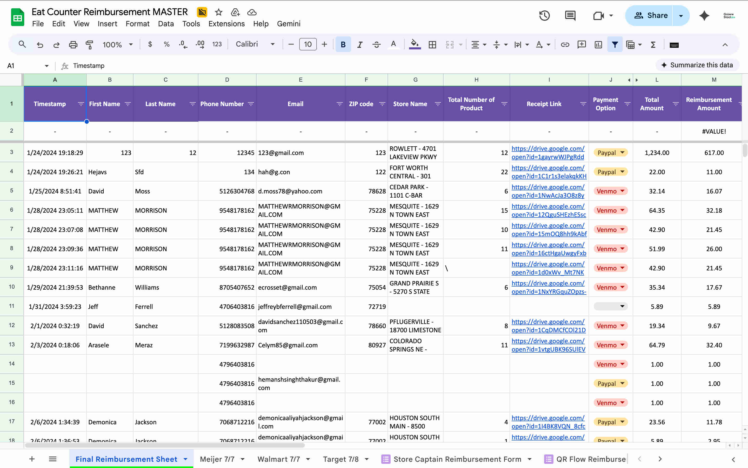Open vertical align dropdown

[x=500, y=44]
